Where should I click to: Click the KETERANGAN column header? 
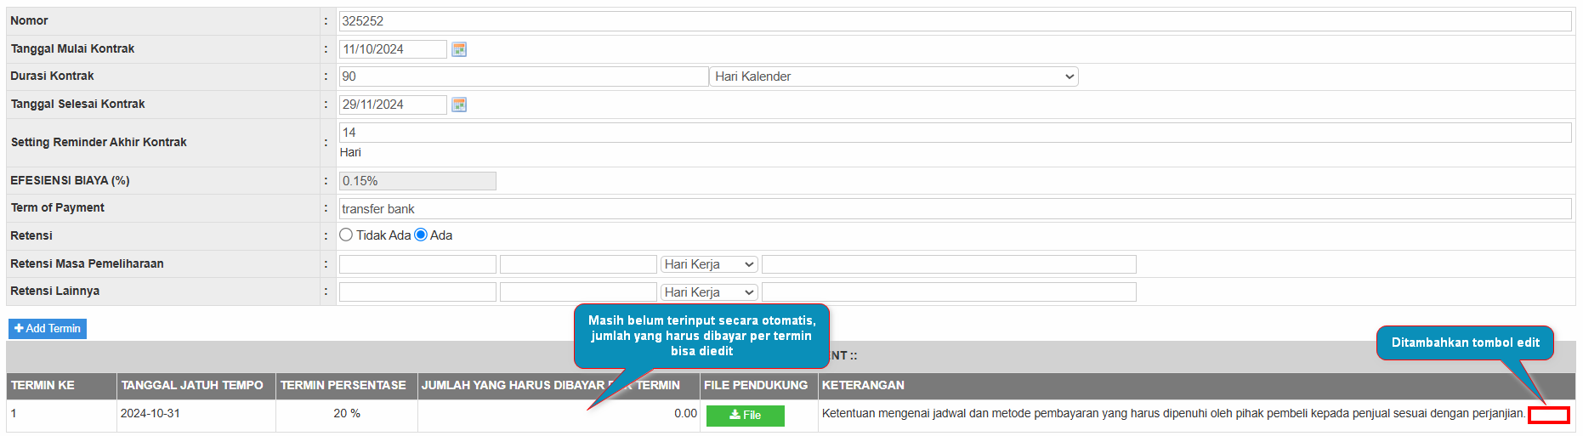pos(1197,386)
